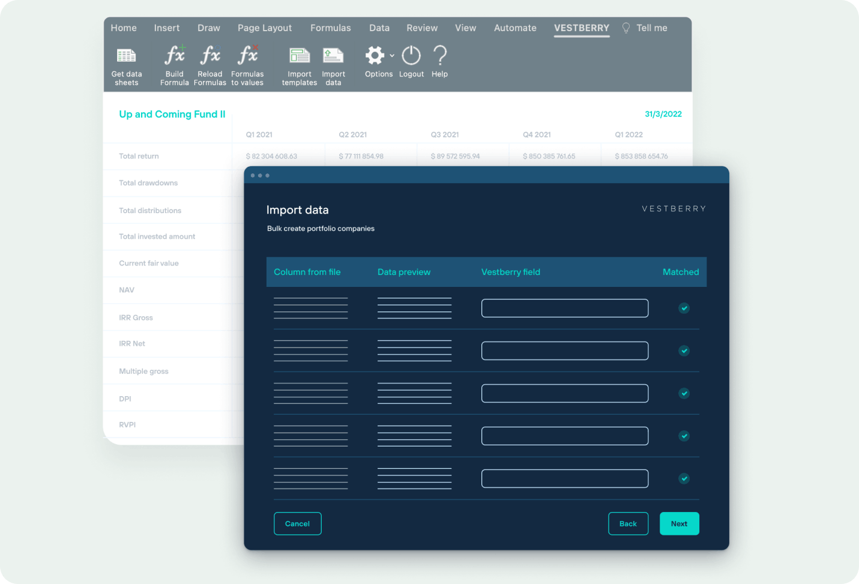Switch to the Home ribbon tab

tap(124, 28)
